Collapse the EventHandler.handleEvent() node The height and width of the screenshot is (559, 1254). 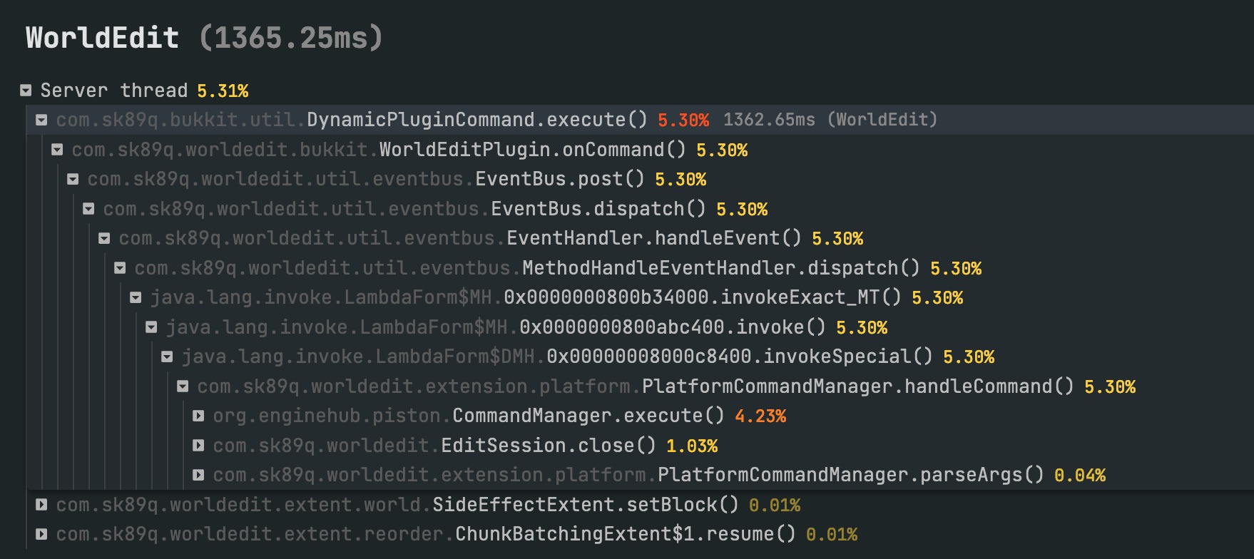pos(104,238)
